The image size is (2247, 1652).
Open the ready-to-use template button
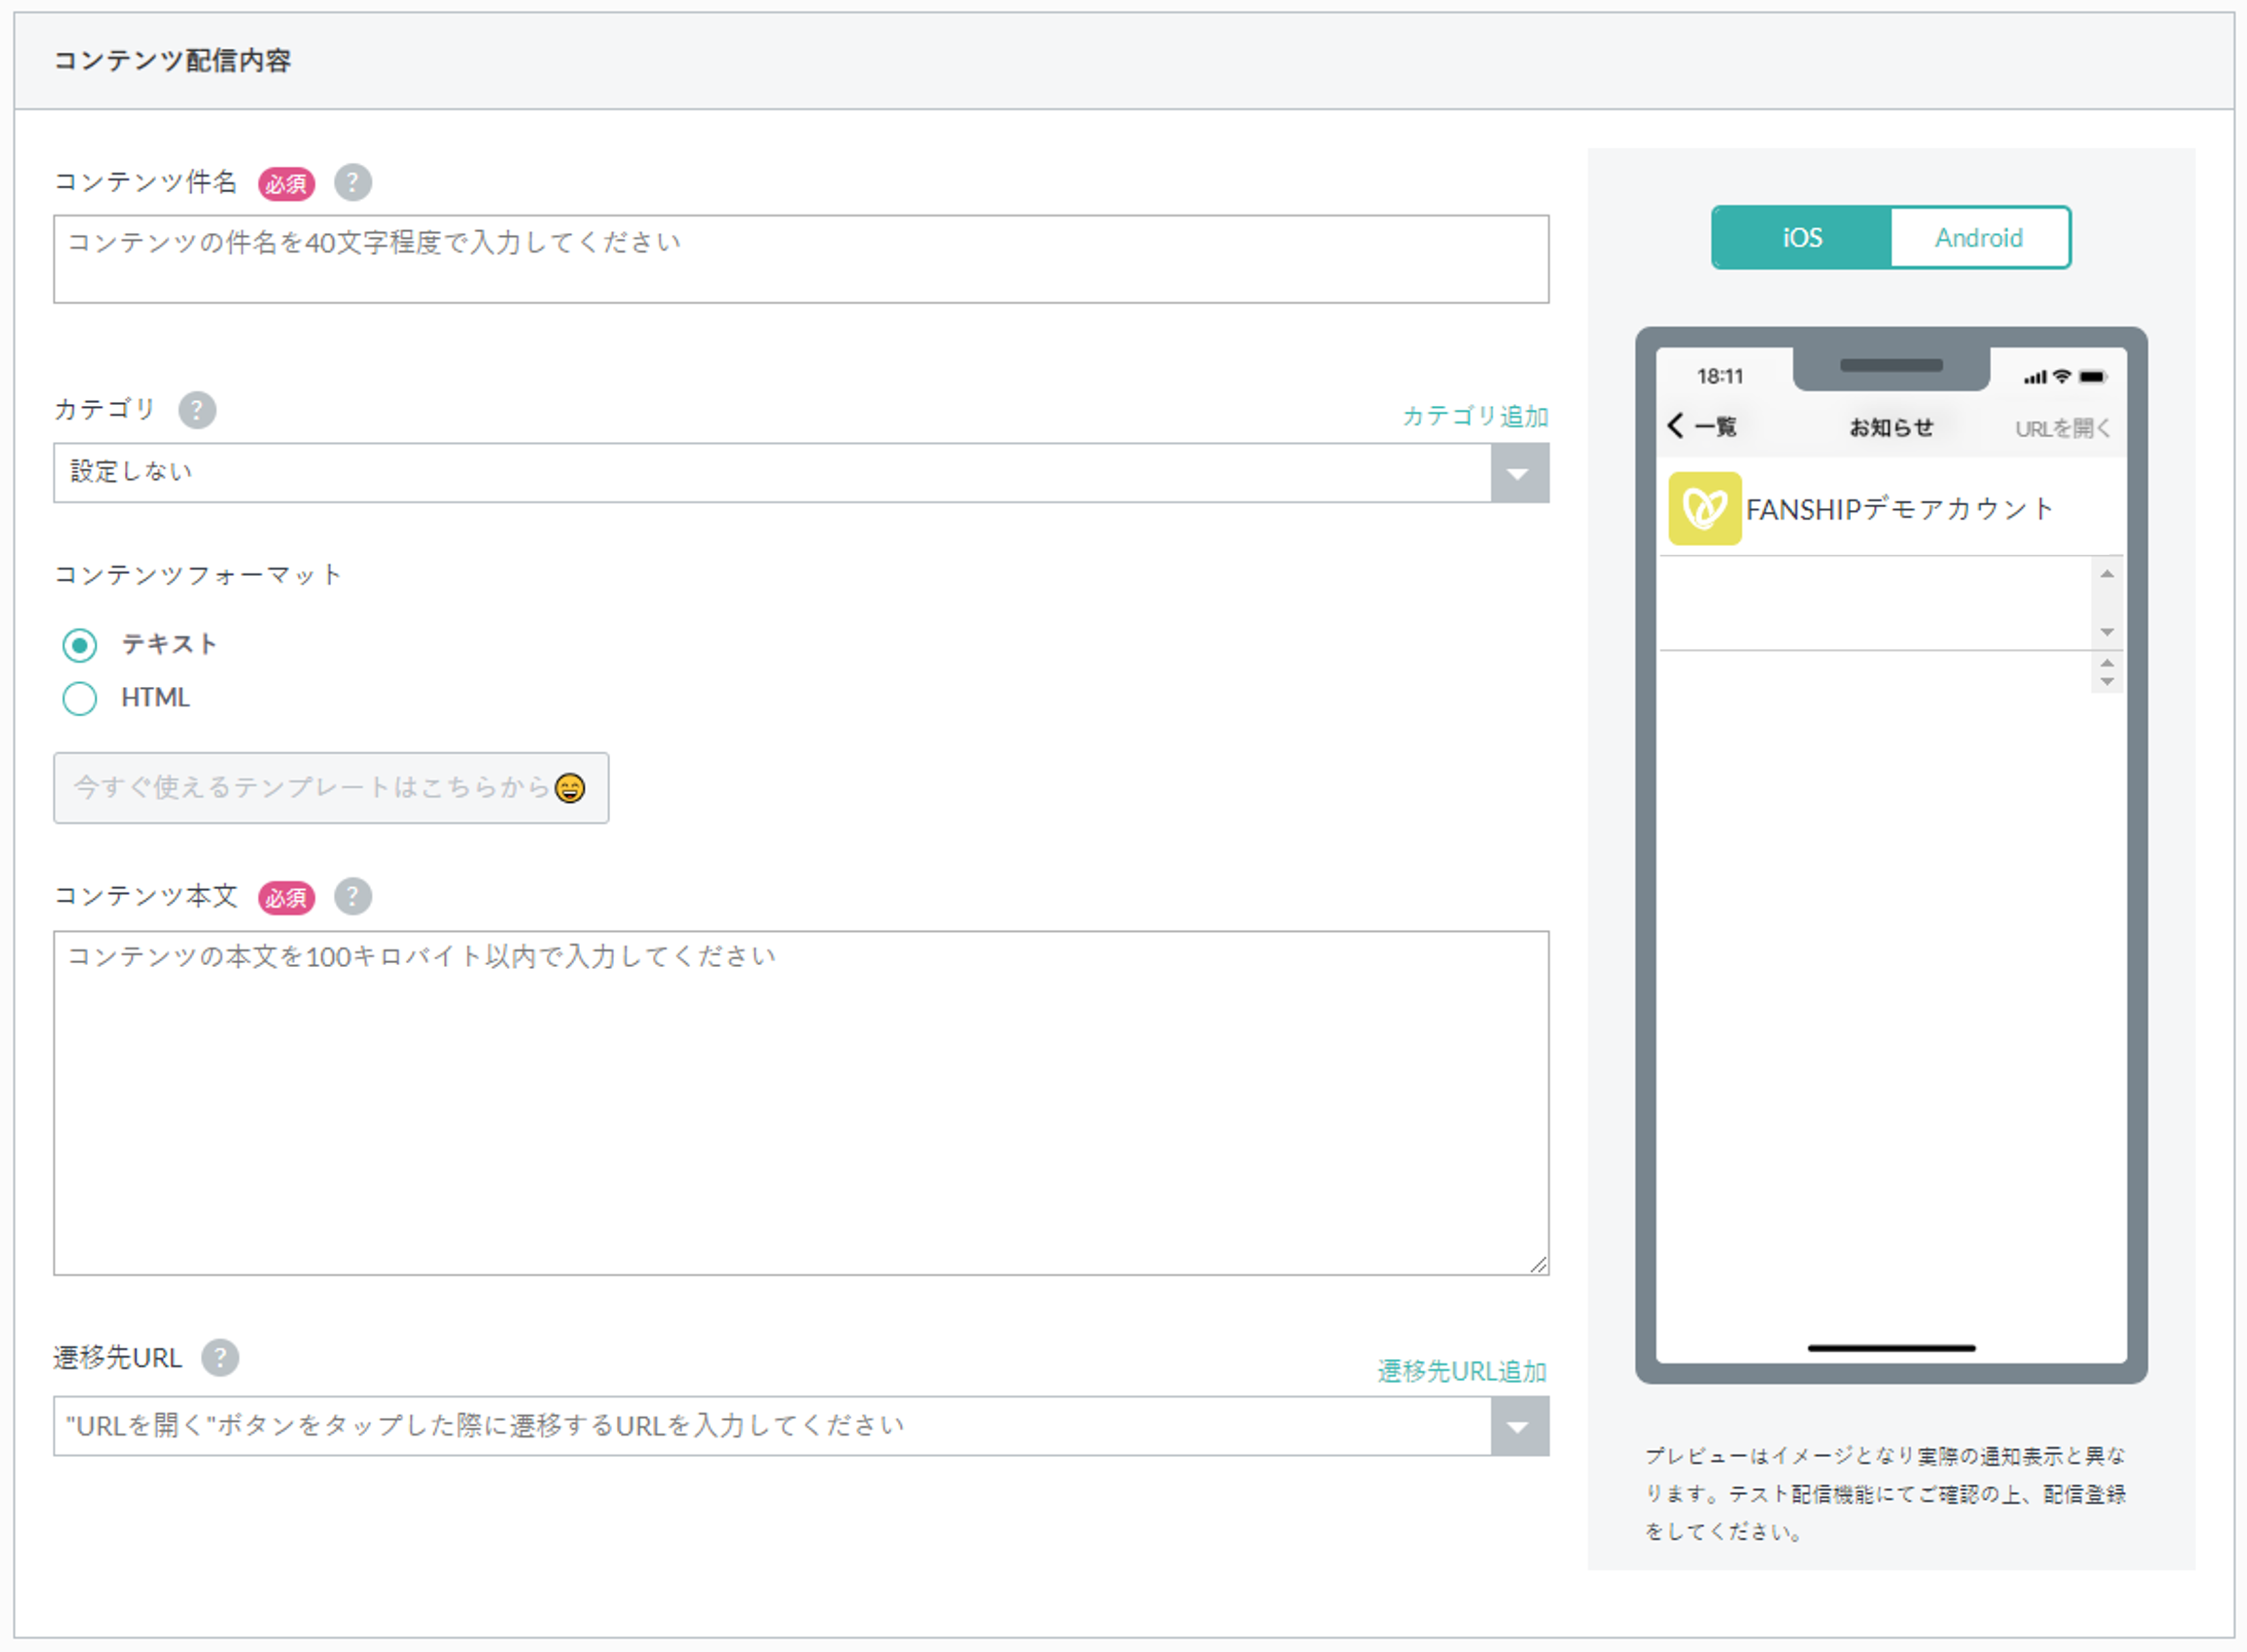[330, 788]
